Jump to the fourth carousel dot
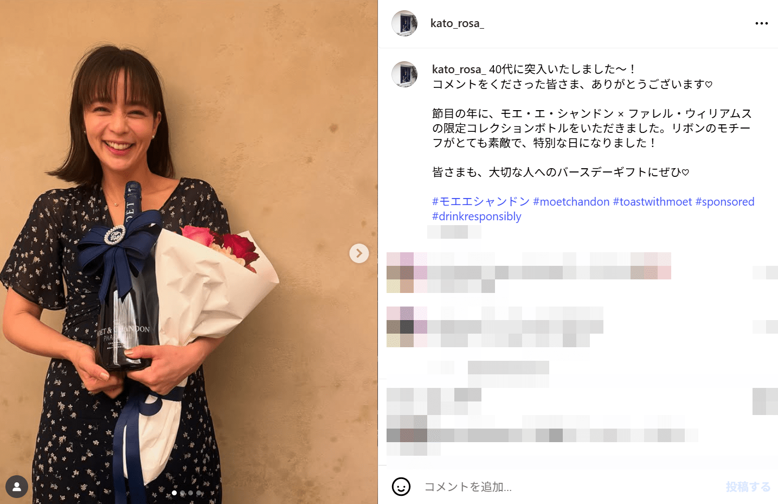 pyautogui.click(x=198, y=493)
